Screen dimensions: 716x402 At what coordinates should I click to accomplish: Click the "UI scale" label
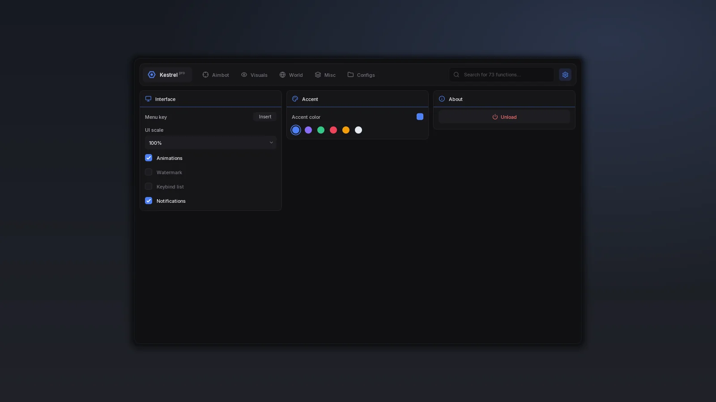(x=154, y=130)
